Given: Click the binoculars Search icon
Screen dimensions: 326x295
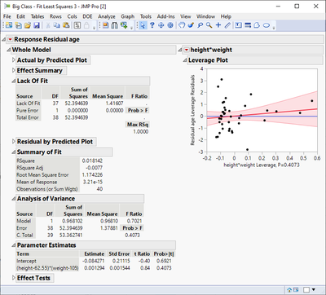Looking at the screenshot, I should pos(115,25).
